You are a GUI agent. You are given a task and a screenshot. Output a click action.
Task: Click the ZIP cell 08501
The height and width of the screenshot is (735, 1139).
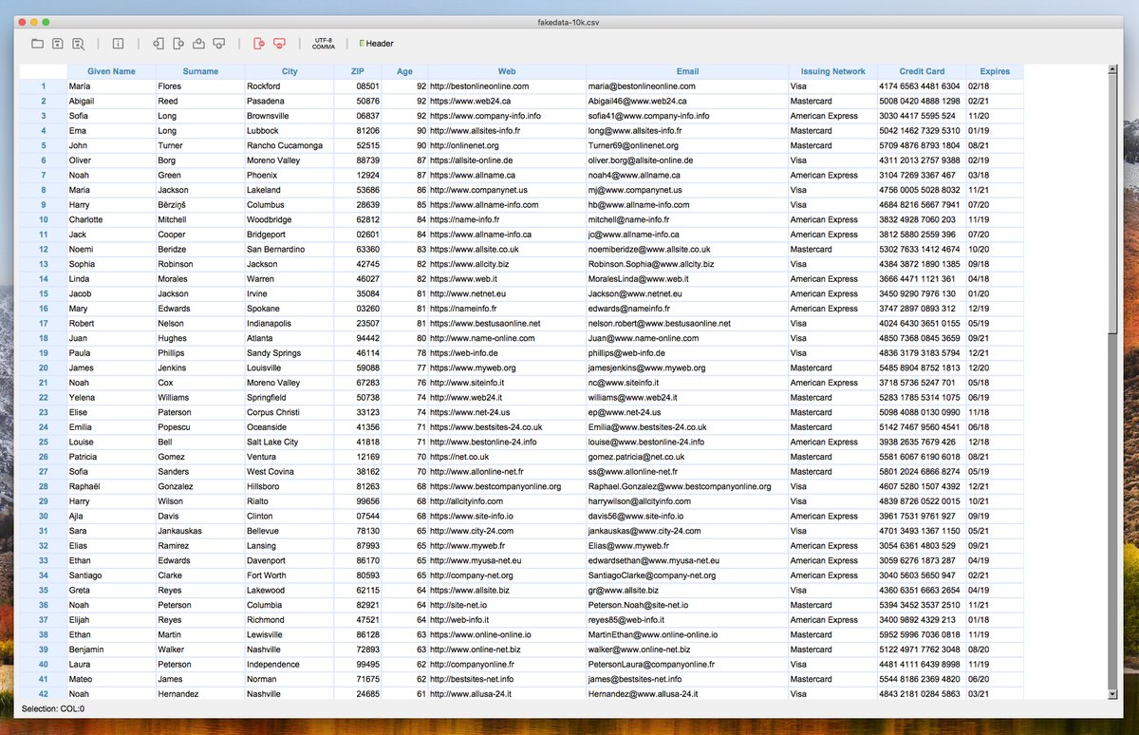tap(358, 86)
